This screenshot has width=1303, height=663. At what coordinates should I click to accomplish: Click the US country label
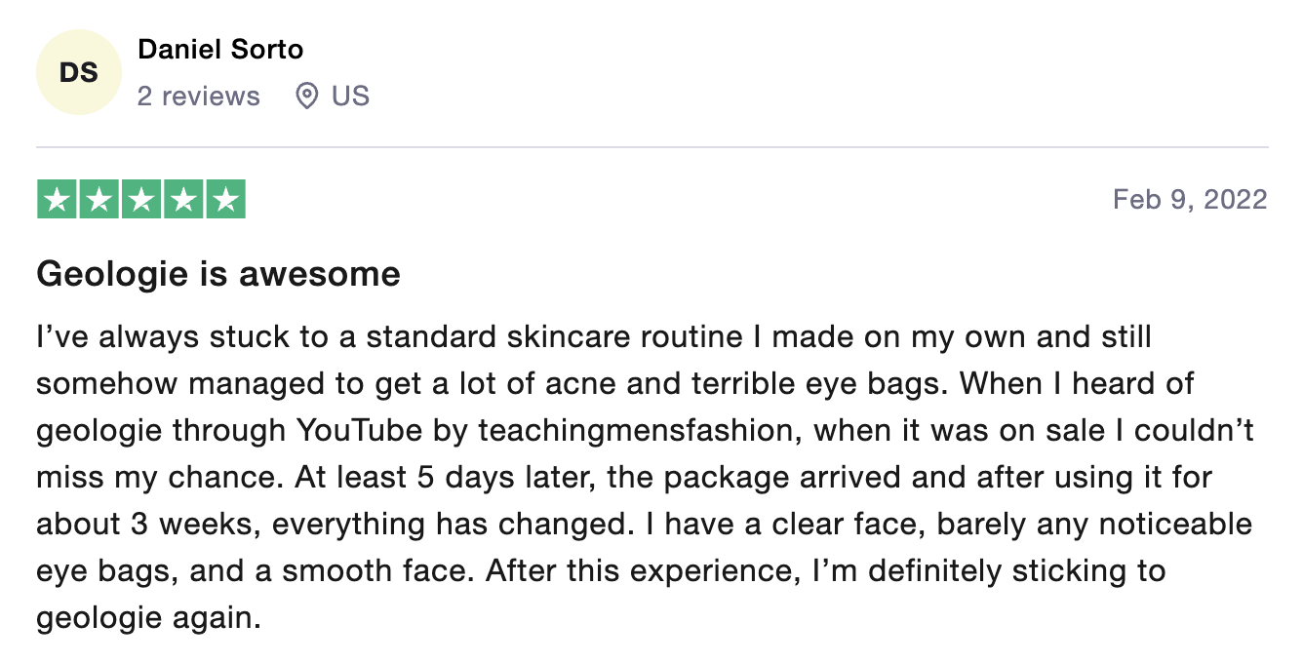click(350, 96)
